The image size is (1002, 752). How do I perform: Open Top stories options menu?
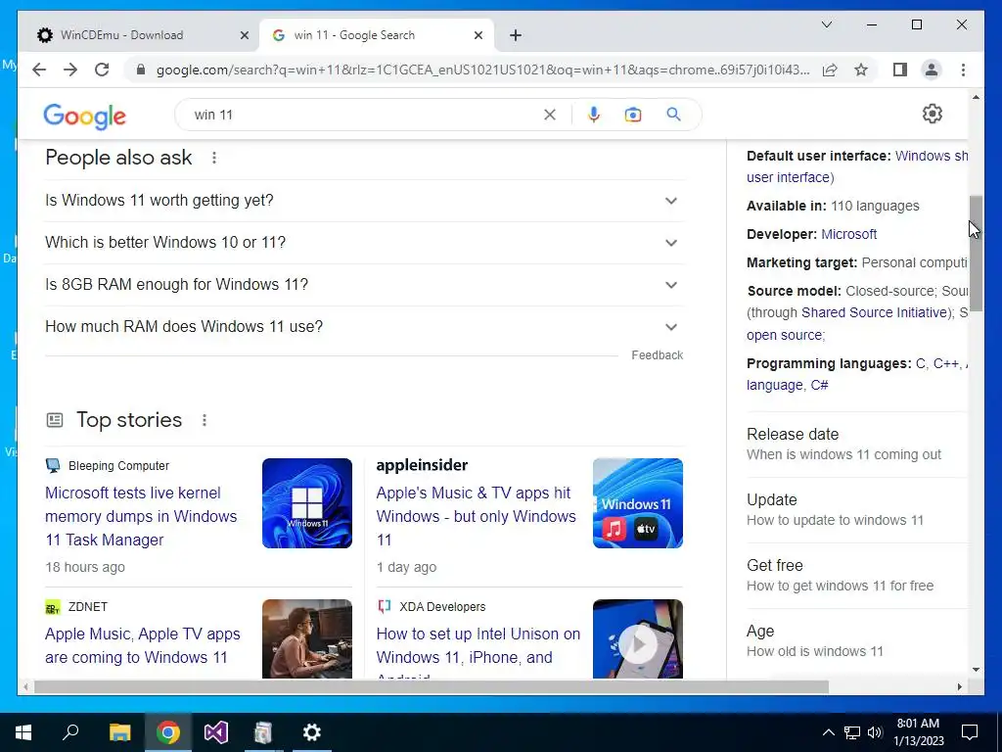pos(205,420)
